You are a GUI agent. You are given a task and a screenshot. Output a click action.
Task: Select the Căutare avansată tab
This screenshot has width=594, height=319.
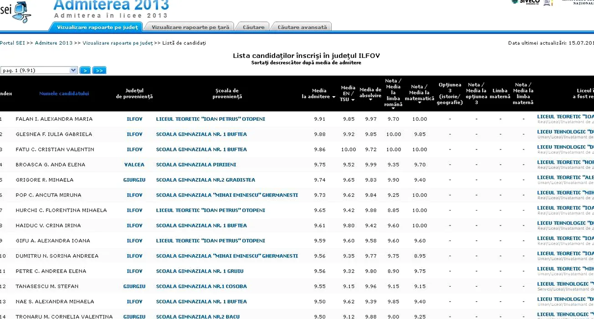pyautogui.click(x=302, y=27)
